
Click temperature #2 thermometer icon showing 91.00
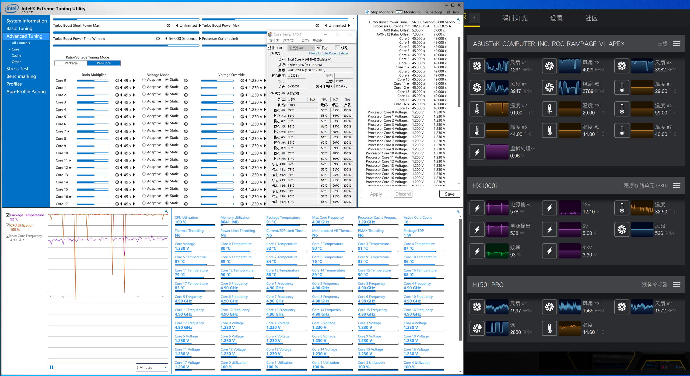477,109
